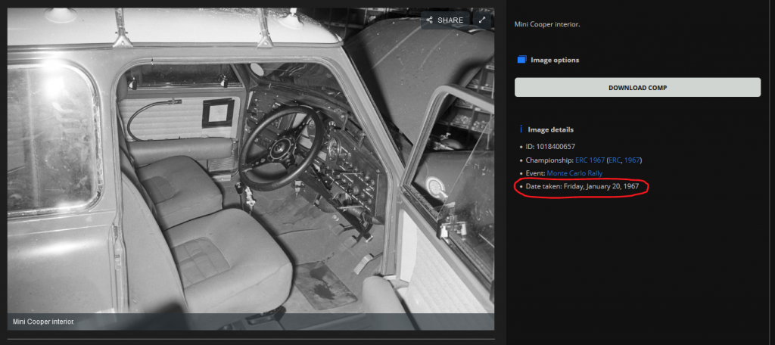
Task: Click the circled Date taken line
Action: (x=583, y=186)
